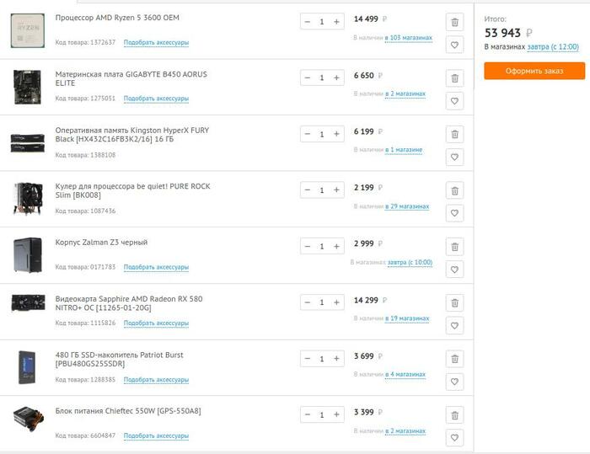
Task: Decrease quantity of GIGABYTE B450 motherboard
Action: [308, 77]
